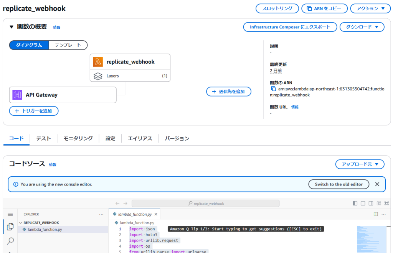Copy function ARN using the copy icon
This screenshot has height=253, width=393.
point(273,89)
